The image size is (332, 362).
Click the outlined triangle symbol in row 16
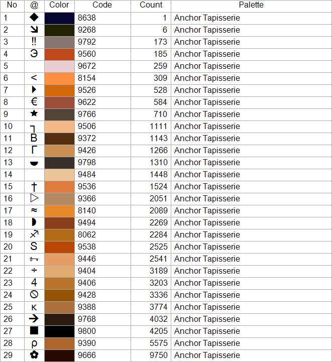(34, 198)
